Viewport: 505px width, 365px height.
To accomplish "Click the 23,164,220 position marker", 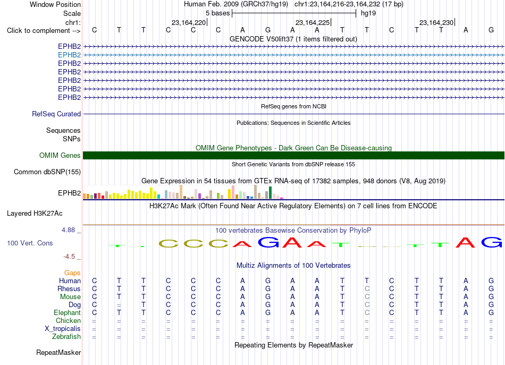I will (189, 22).
